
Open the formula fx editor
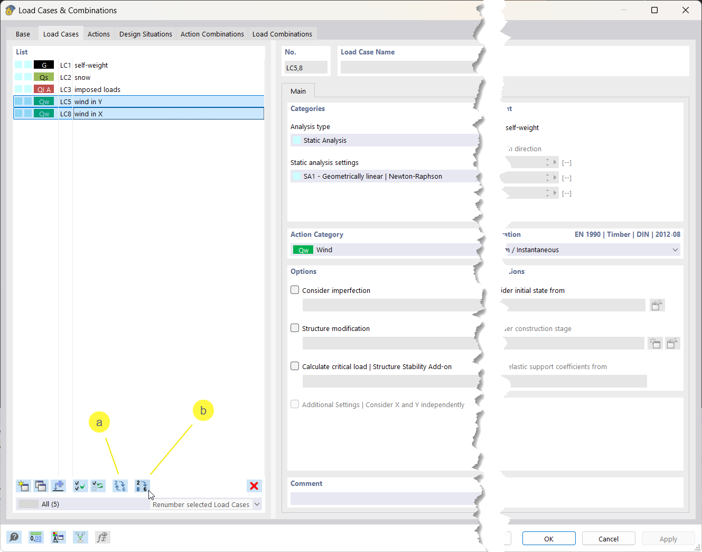(102, 537)
